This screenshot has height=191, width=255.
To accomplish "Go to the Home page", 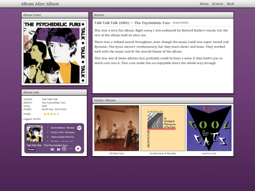I will point(204,4).
